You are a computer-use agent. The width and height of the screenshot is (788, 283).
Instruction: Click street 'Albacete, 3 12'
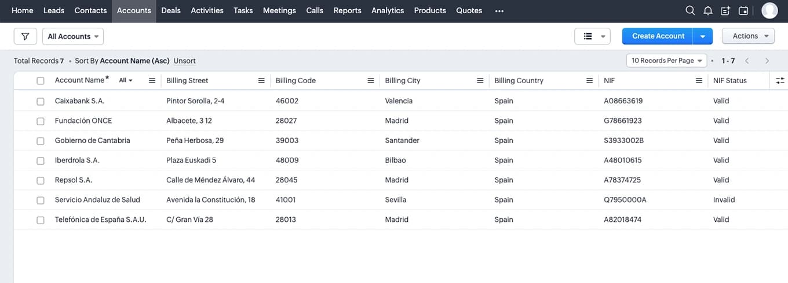[x=189, y=121]
